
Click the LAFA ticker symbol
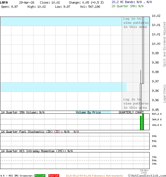pos(4,2)
